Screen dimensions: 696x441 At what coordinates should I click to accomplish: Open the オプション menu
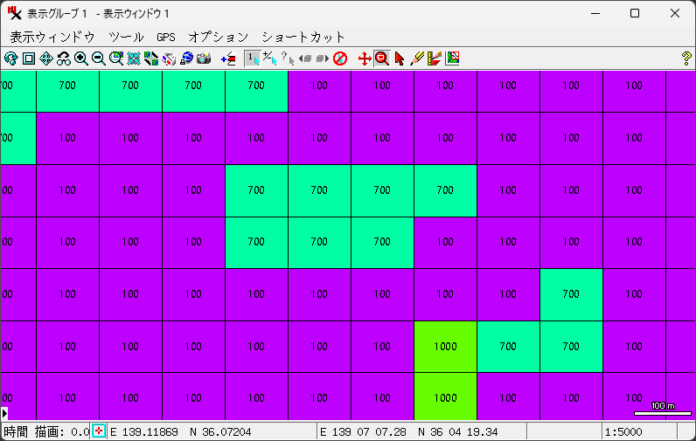pyautogui.click(x=218, y=37)
